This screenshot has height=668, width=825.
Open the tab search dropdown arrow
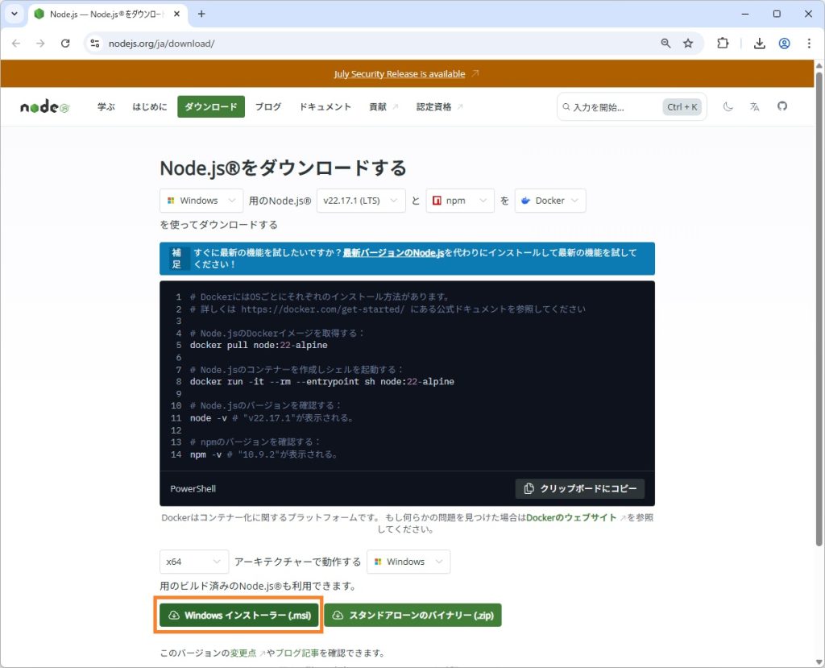click(x=15, y=14)
